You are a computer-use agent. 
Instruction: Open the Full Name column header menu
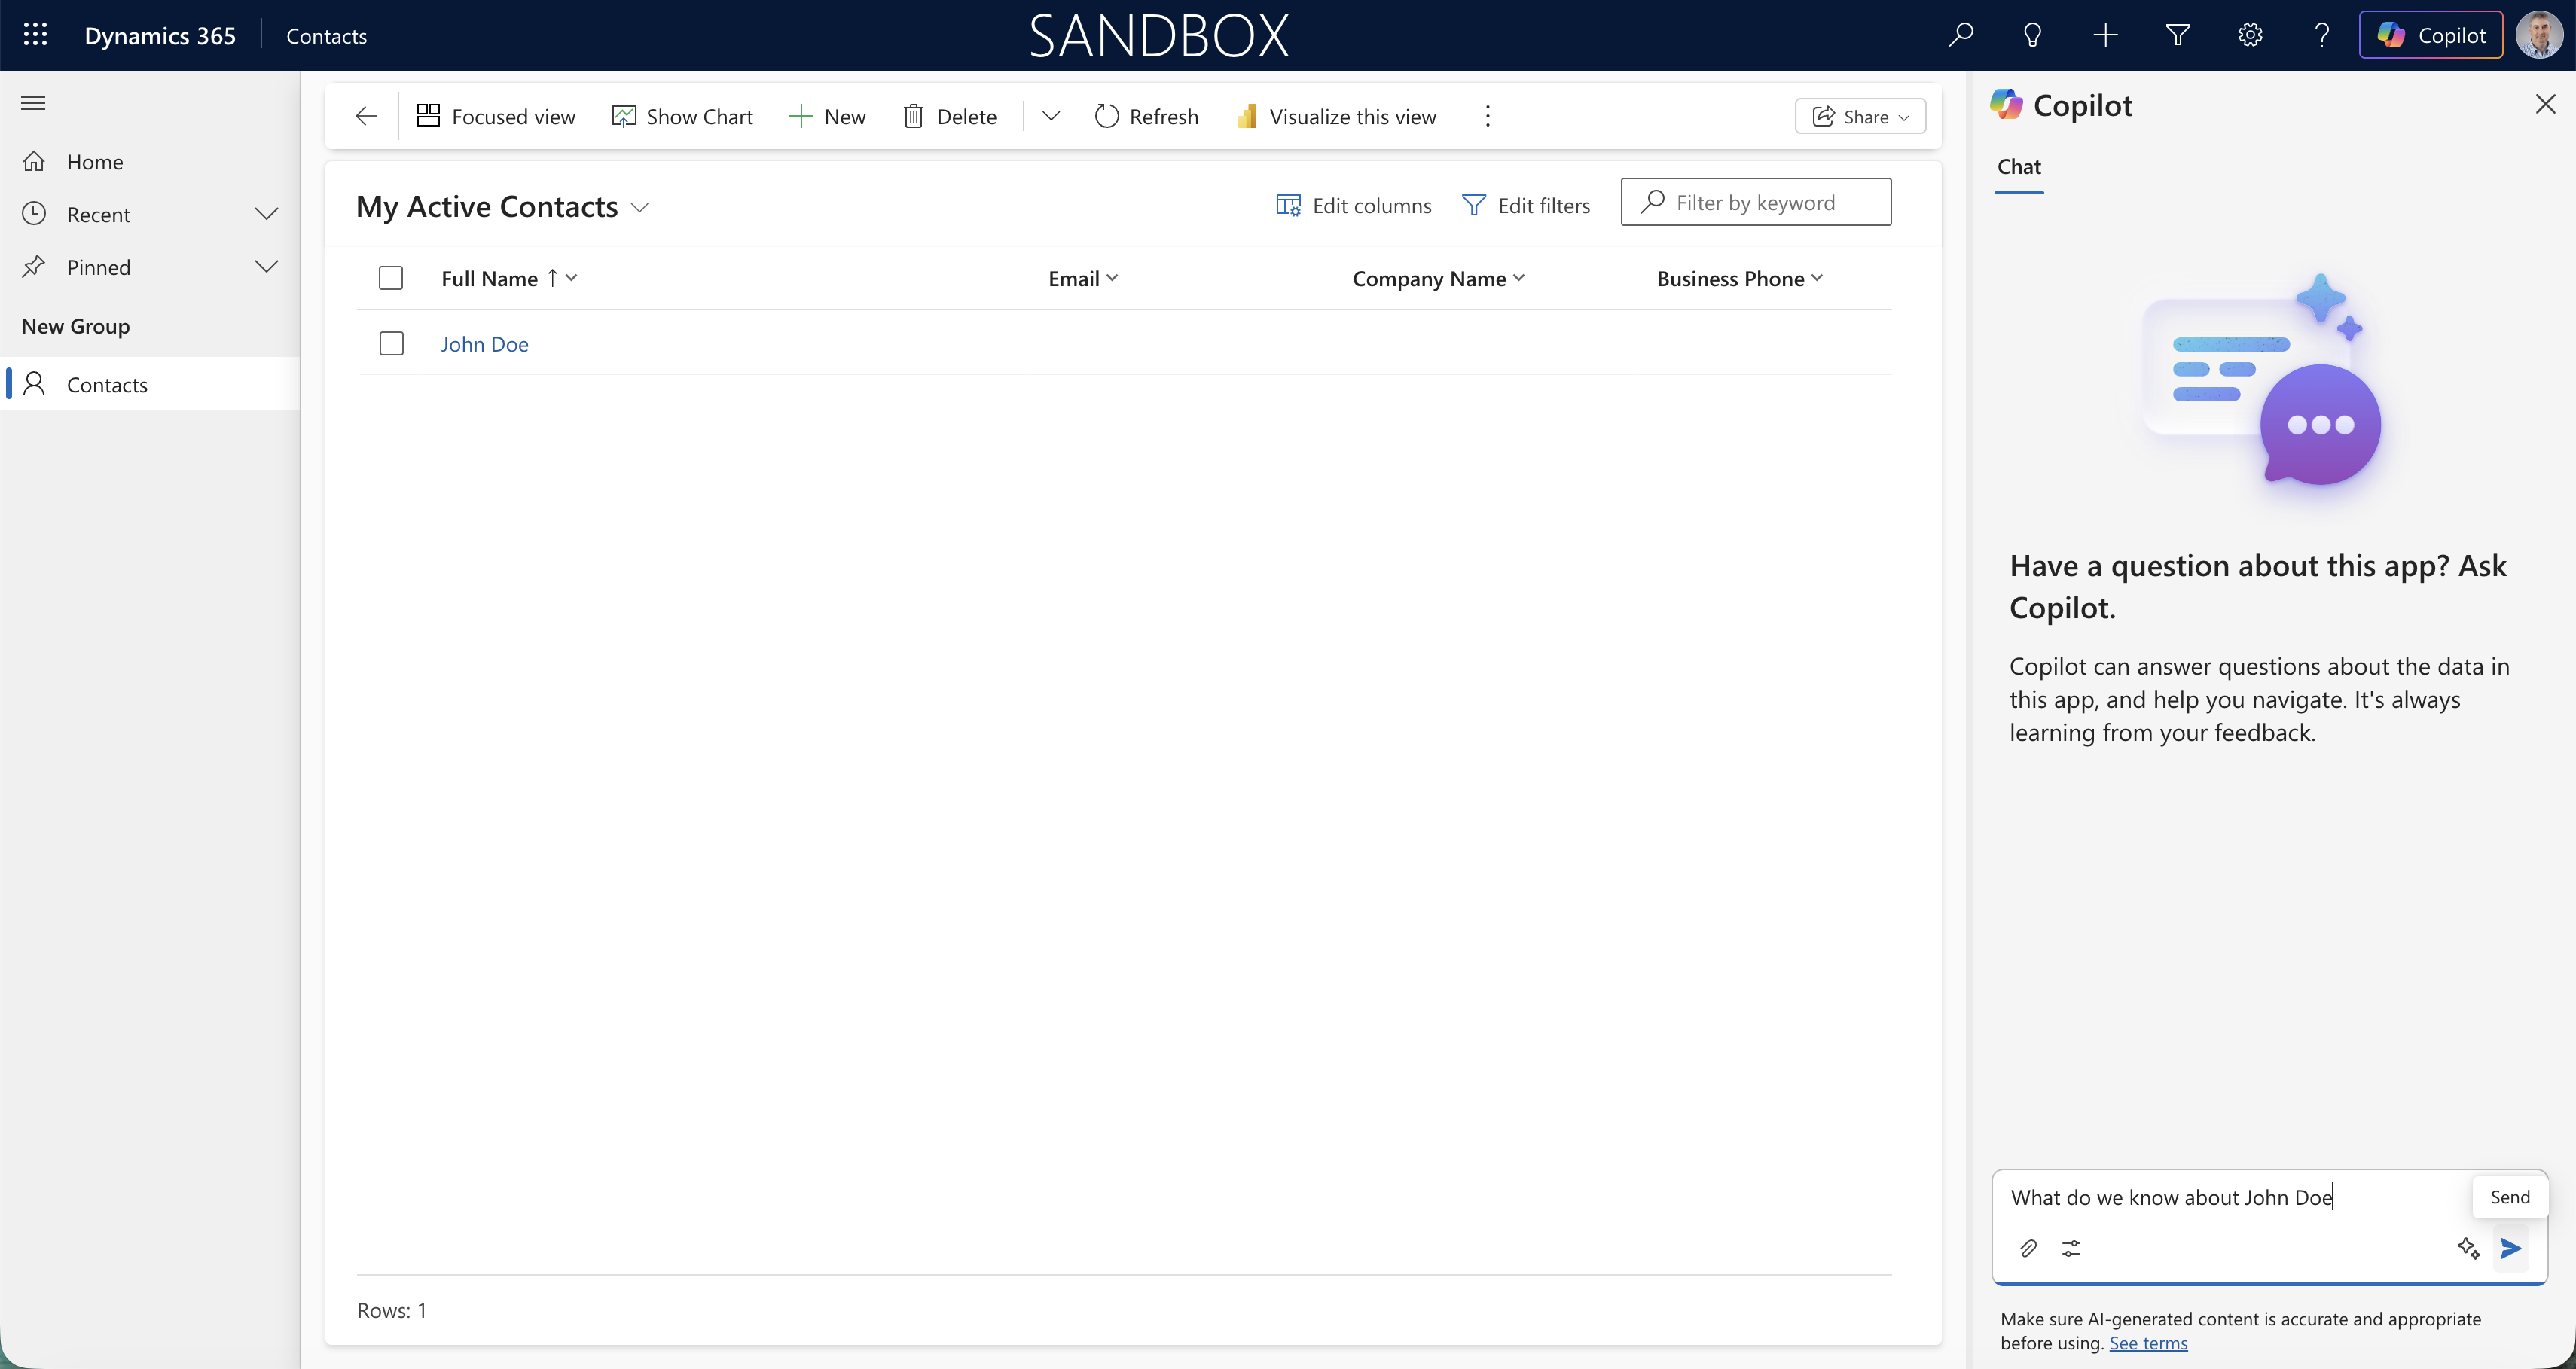(509, 278)
